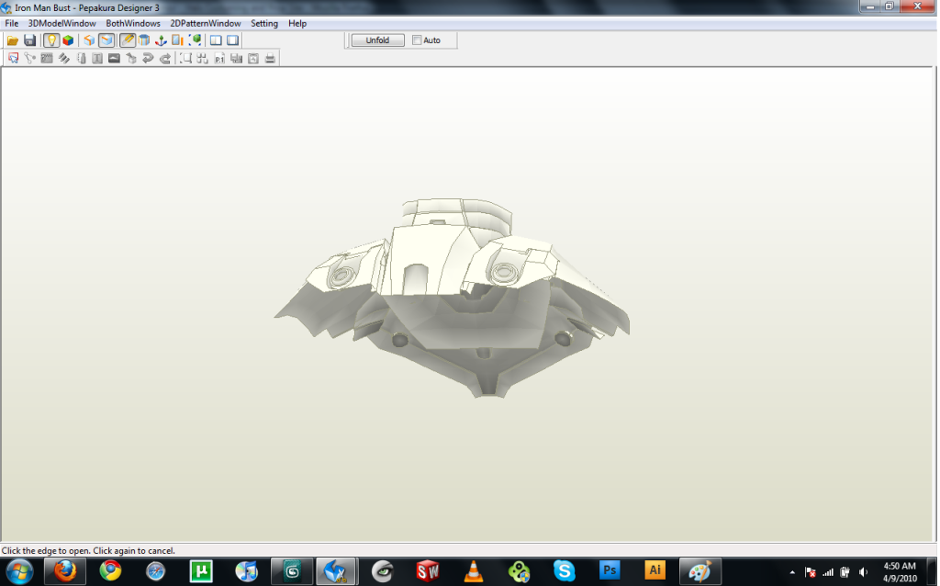Click the redo arrow icon
The width and height of the screenshot is (940, 586).
165,59
